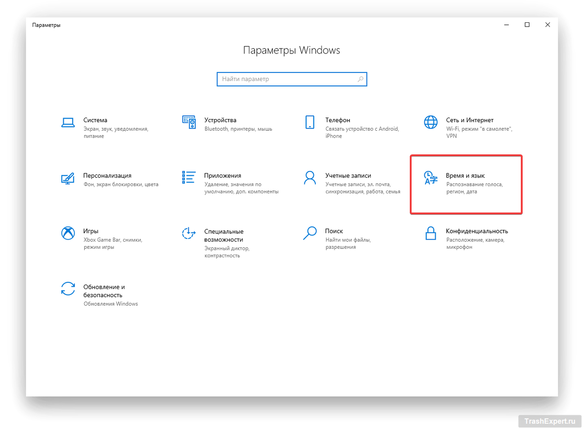Open the Система monitor icon

pos(68,122)
